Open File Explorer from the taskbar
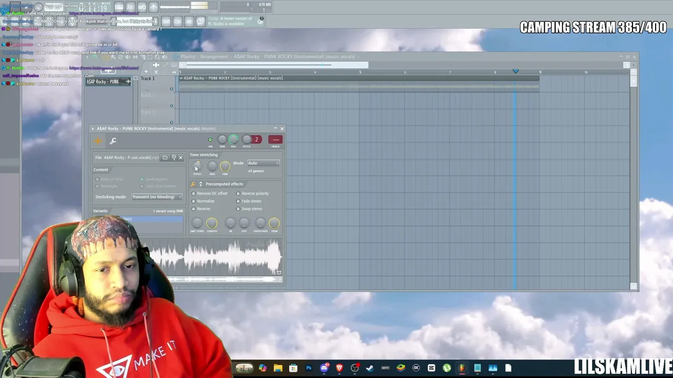Screen dimensions: 673x378 (278, 368)
